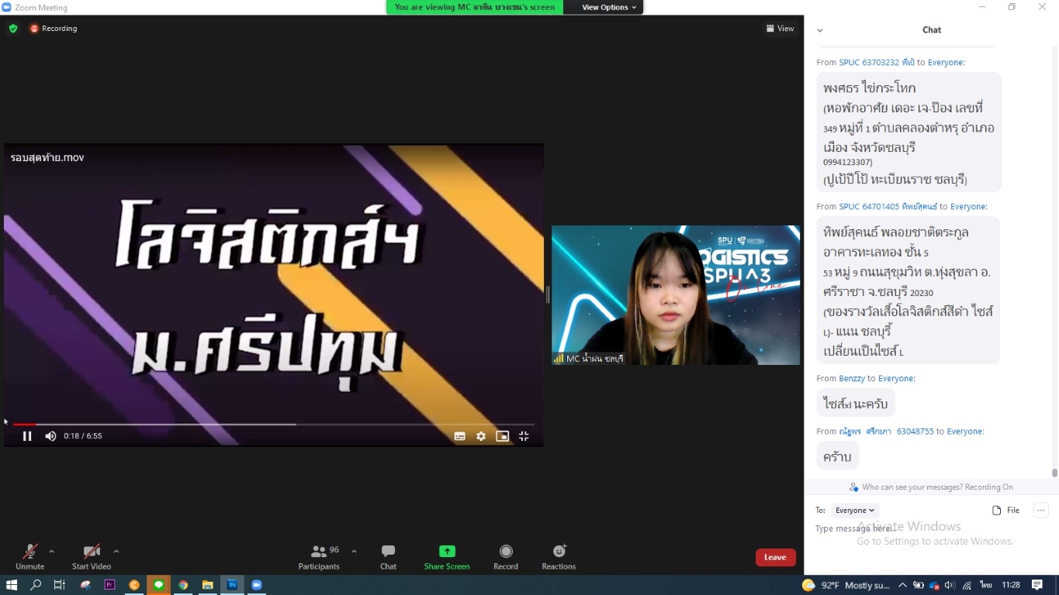Click the green 'You are viewing' screen banner
Image resolution: width=1059 pixels, height=595 pixels.
(475, 7)
